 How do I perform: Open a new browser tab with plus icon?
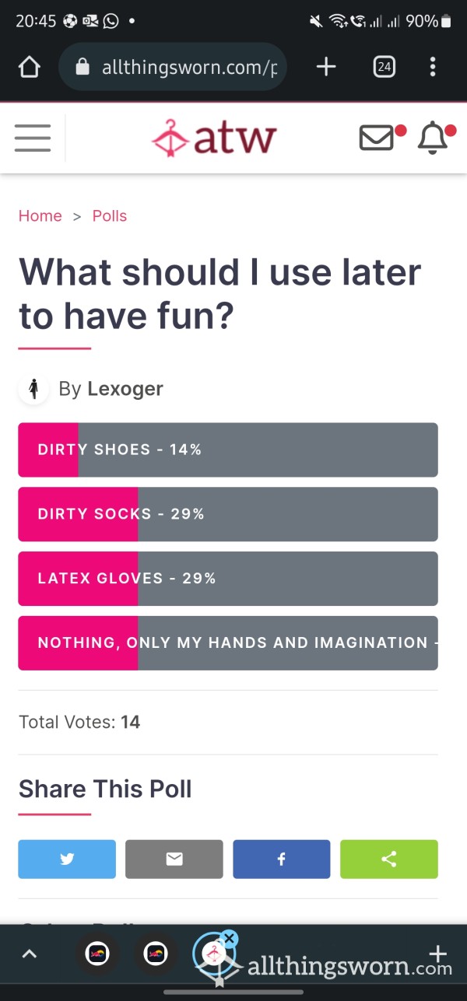point(326,67)
